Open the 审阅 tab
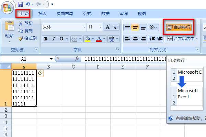Viewport: 206px width, 137px height. [x=124, y=13]
